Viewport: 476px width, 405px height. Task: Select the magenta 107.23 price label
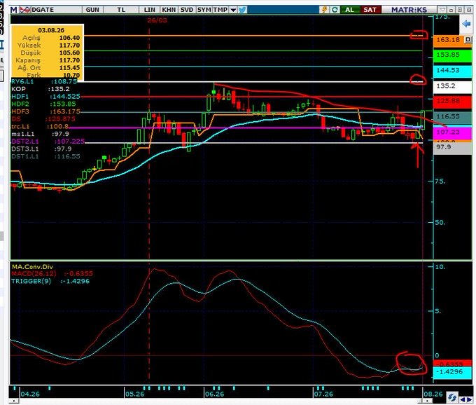(452, 132)
